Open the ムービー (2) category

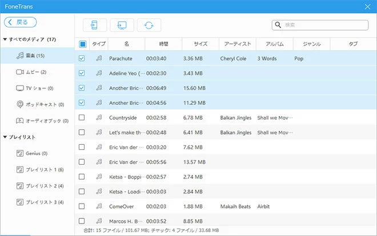coord(35,72)
